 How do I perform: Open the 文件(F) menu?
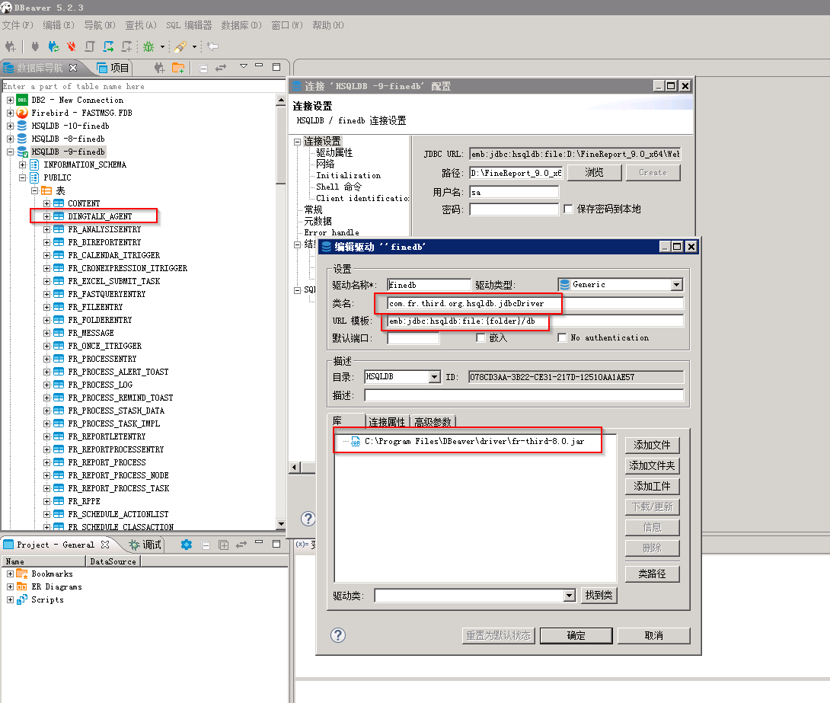point(18,25)
